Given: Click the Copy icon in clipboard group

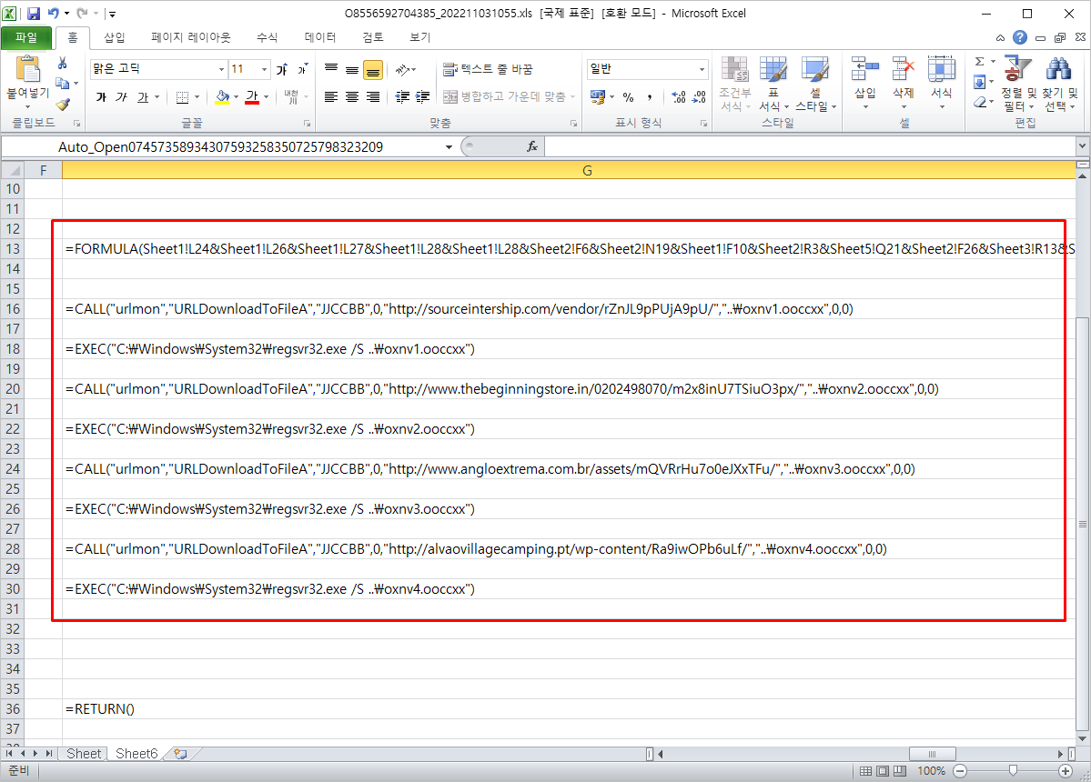Looking at the screenshot, I should 63,84.
